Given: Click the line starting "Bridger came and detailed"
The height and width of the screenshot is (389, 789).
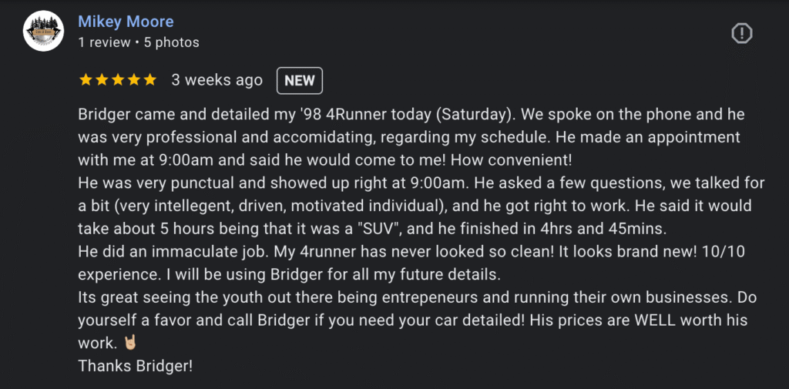Looking at the screenshot, I should 411,114.
